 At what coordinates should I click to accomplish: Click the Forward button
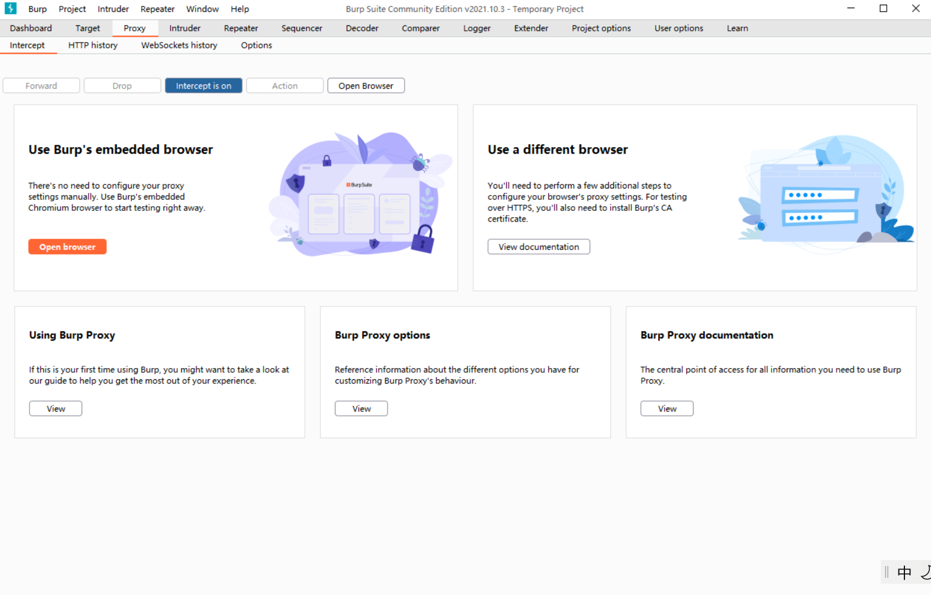(41, 86)
